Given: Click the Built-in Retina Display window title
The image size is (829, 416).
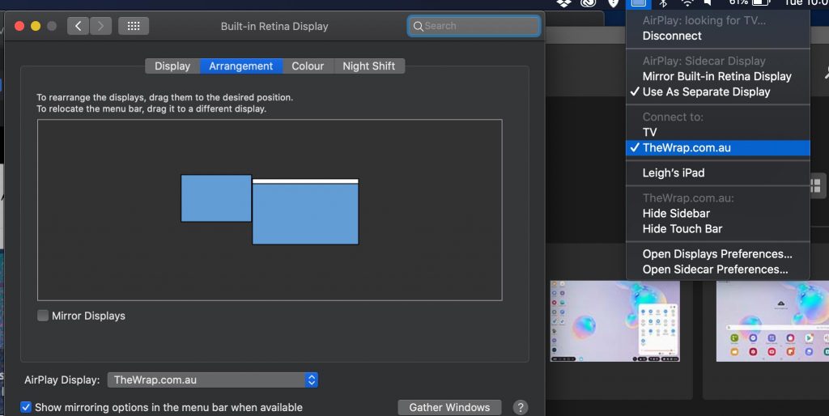Looking at the screenshot, I should (274, 26).
